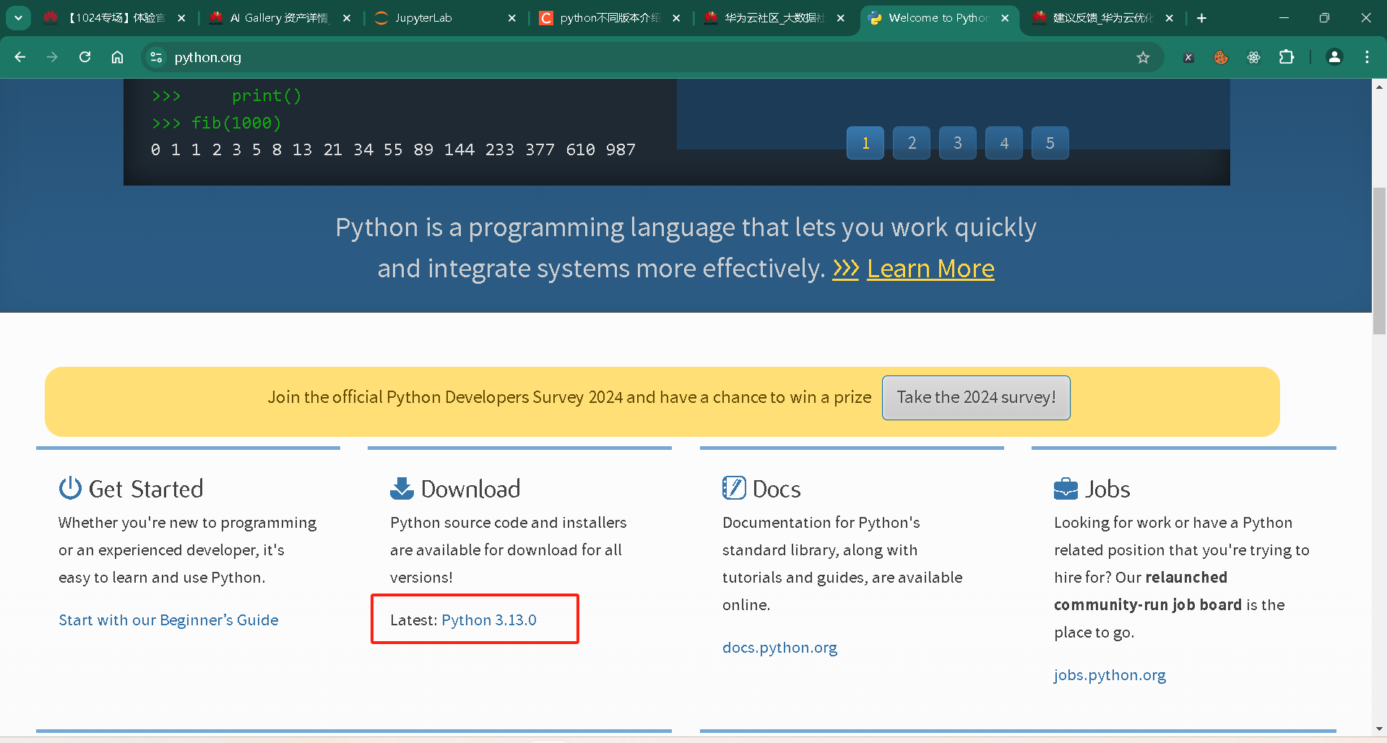
Task: Follow the Learn More link
Action: (930, 269)
